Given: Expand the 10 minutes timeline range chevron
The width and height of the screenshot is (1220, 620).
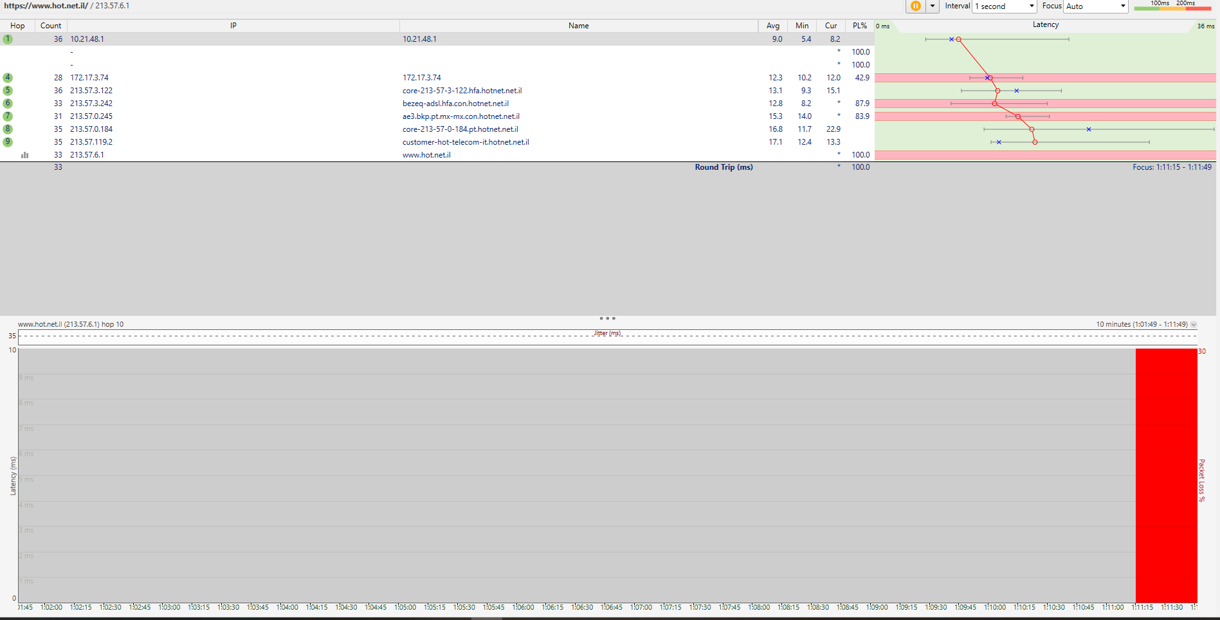Looking at the screenshot, I should click(x=1194, y=325).
